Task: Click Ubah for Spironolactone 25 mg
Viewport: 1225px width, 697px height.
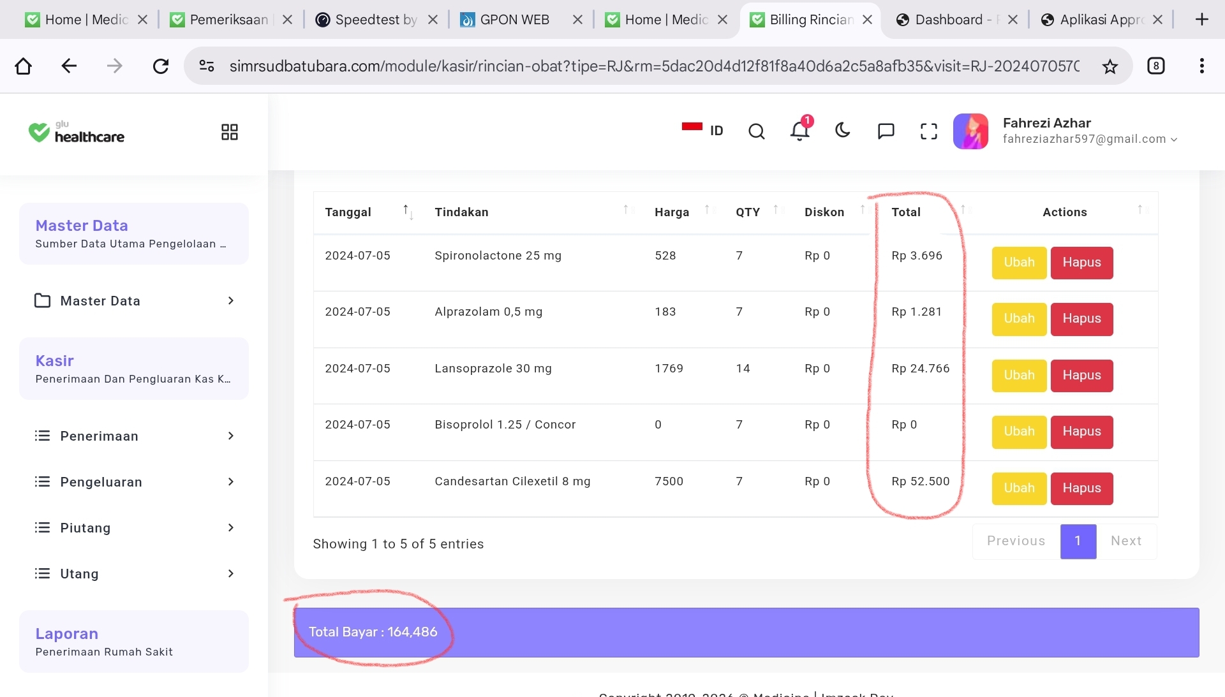Action: point(1019,263)
